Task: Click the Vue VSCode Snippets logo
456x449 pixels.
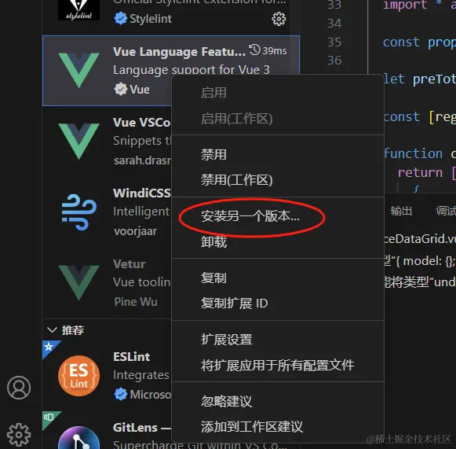Action: click(78, 141)
